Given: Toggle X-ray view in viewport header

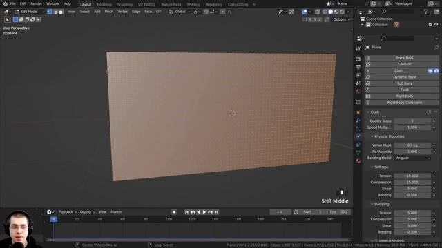Looking at the screenshot, I should coord(318,12).
